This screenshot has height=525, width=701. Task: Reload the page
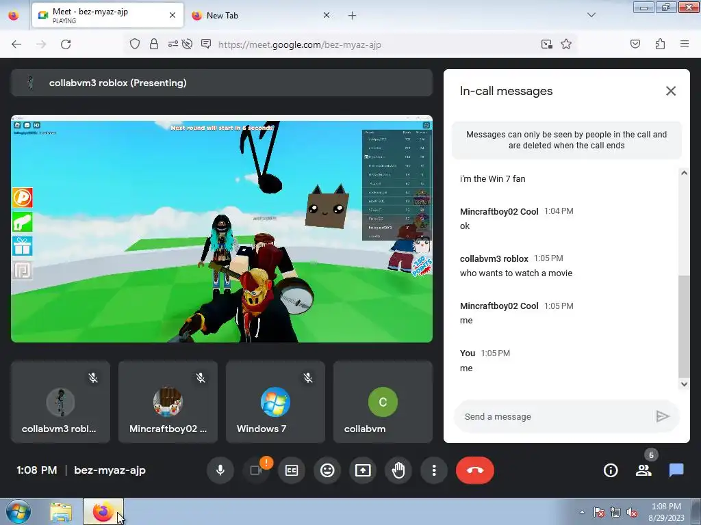pos(66,44)
